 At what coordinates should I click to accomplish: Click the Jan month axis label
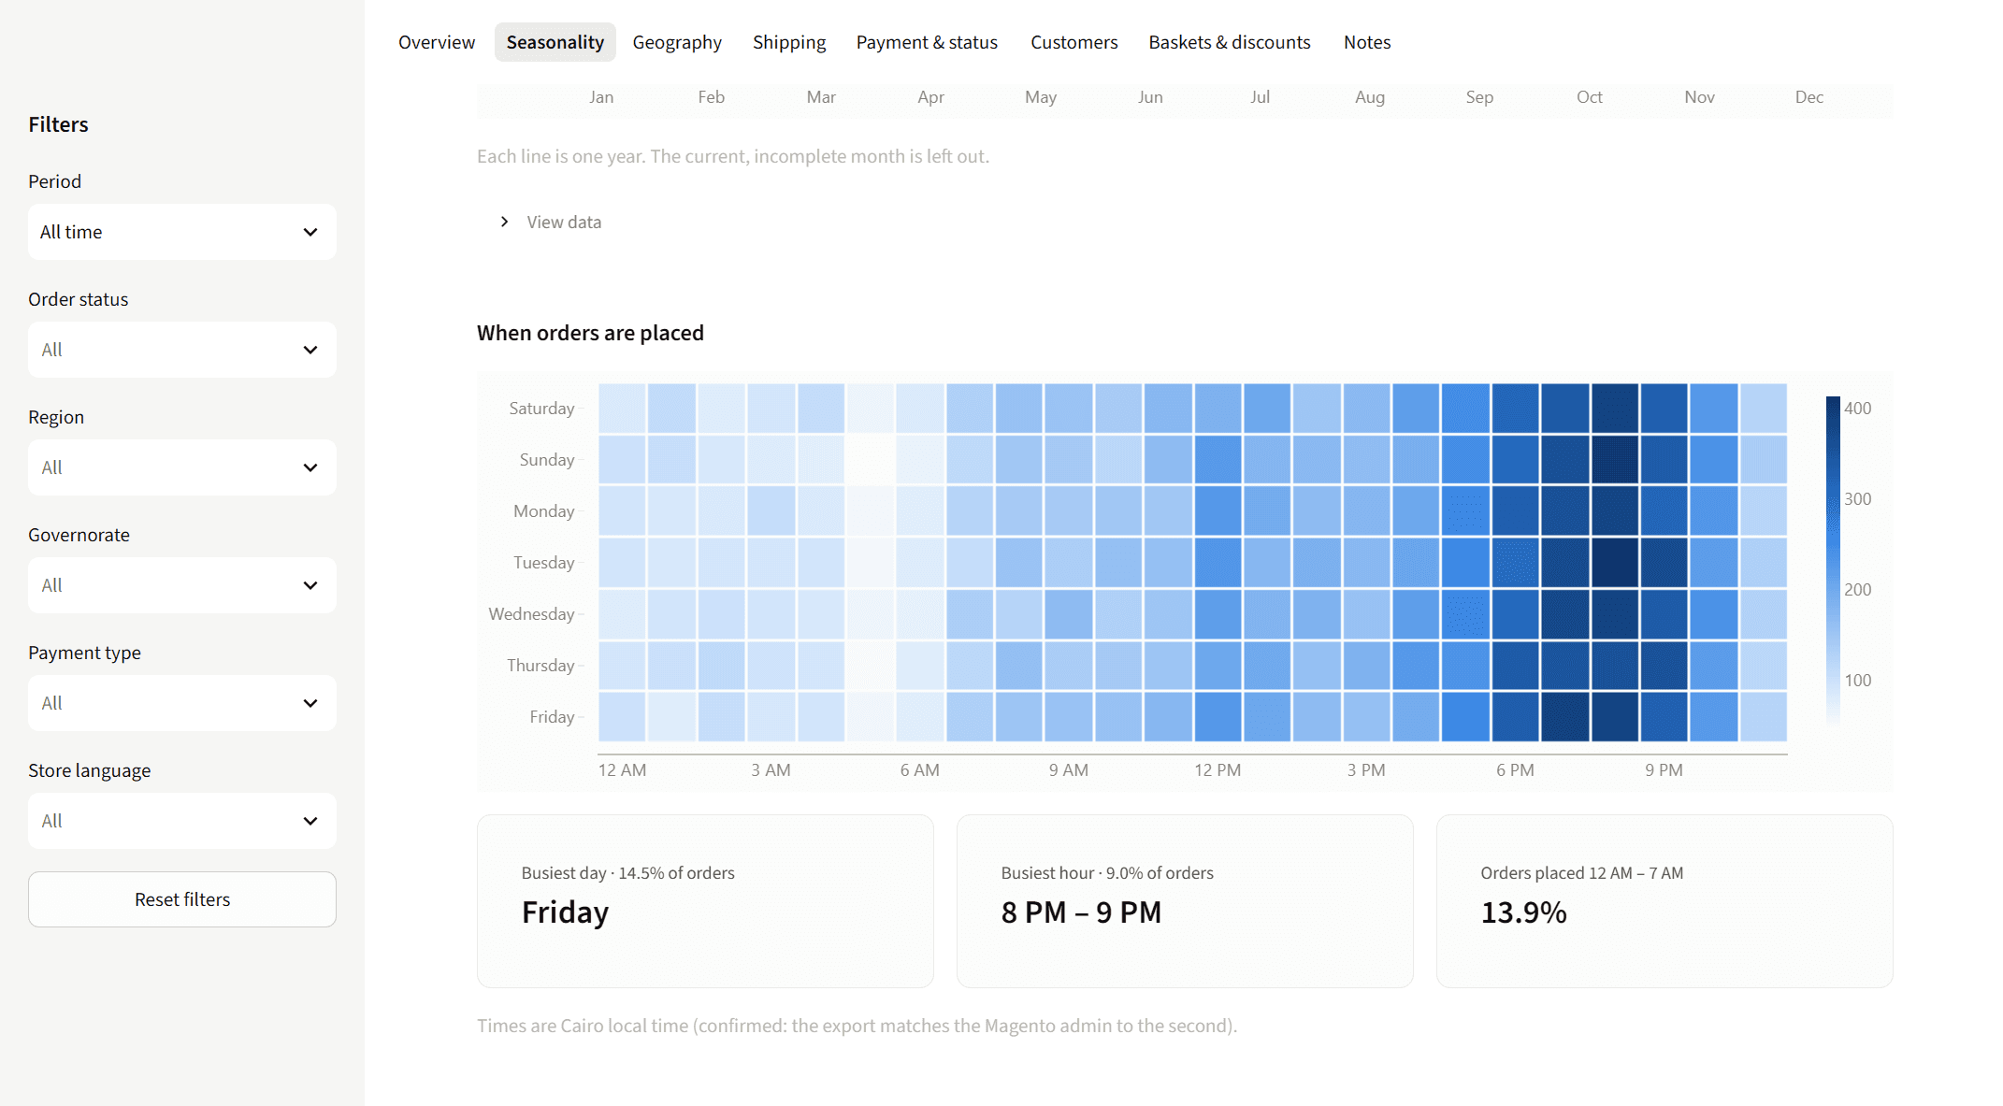click(601, 97)
